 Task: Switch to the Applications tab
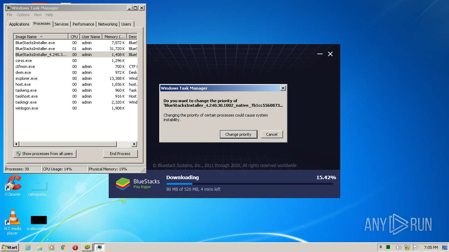click(x=19, y=24)
